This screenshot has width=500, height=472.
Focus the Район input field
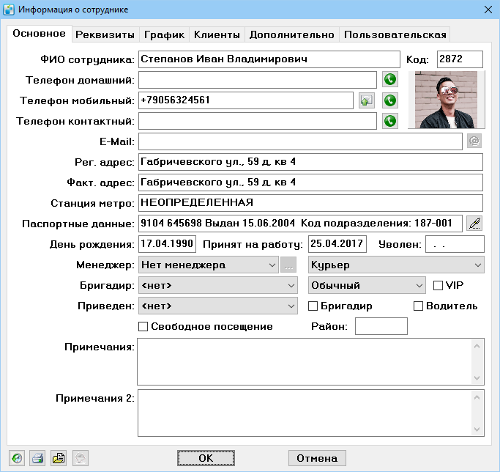pyautogui.click(x=381, y=326)
